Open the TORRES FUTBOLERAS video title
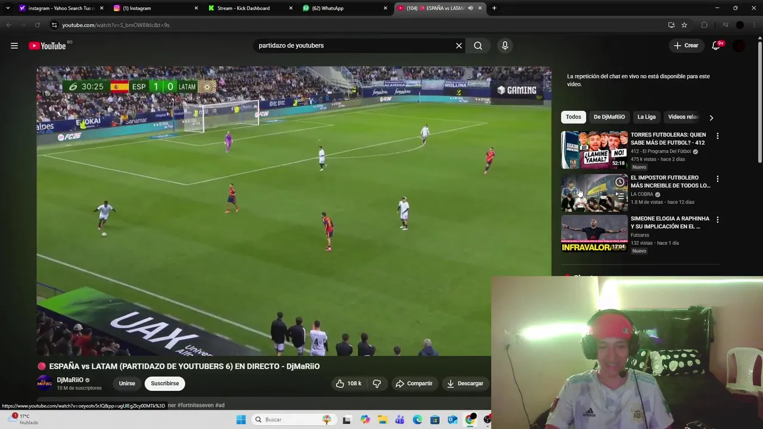The image size is (763, 429). 668,139
